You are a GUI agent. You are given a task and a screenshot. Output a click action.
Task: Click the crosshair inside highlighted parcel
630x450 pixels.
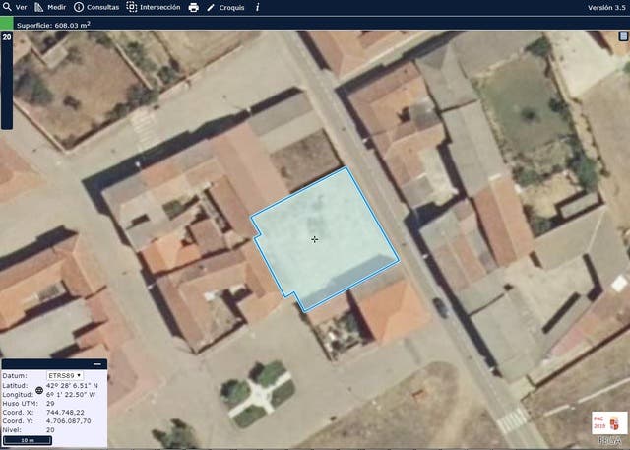(315, 239)
